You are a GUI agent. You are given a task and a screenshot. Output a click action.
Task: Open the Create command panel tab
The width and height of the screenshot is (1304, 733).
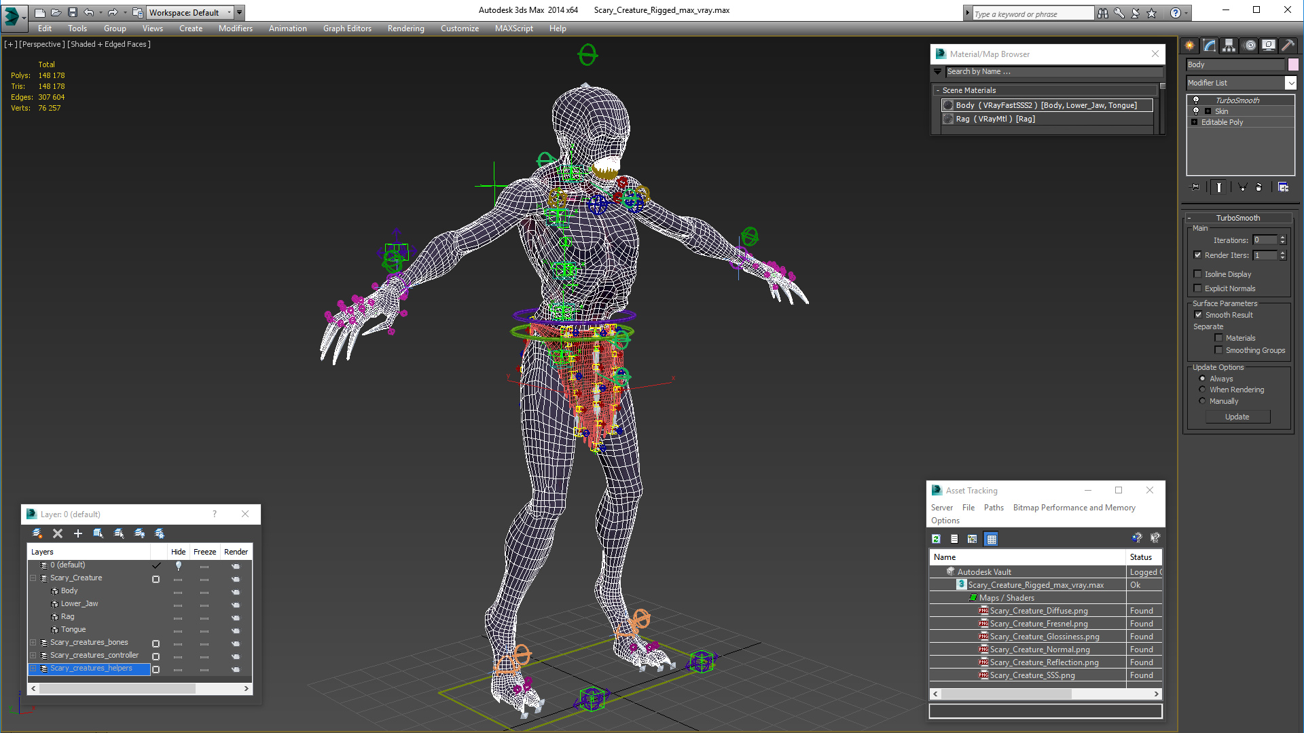point(1190,45)
